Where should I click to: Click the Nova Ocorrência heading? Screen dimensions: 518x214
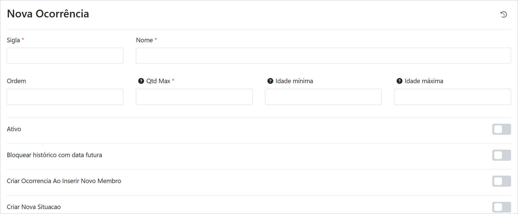pos(48,14)
